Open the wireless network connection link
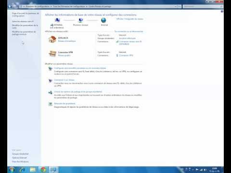231x173 pixels. pyautogui.click(x=130, y=43)
